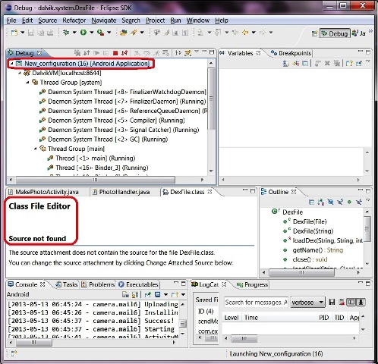This screenshot has width=378, height=364.
Task: Click Hide Static Members icon in Outline
Action: 340,202
